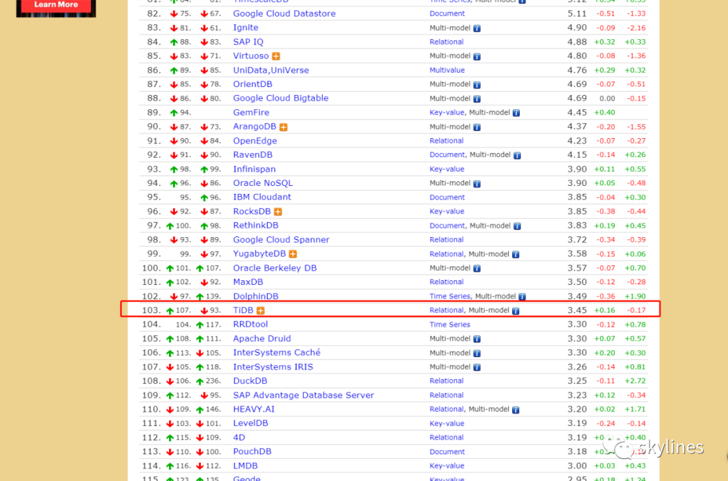
Task: Open the HEAVY.AI link
Action: pos(253,409)
